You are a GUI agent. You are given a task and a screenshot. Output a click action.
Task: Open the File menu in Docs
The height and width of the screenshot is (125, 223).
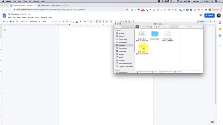tap(9, 17)
